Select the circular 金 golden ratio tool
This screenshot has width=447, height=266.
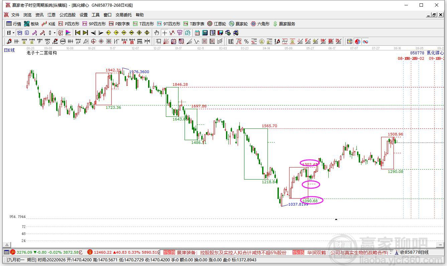(261, 41)
